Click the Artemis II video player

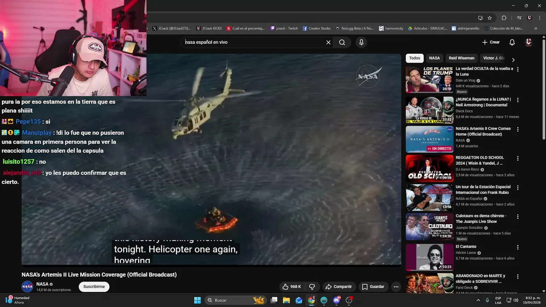(x=211, y=159)
